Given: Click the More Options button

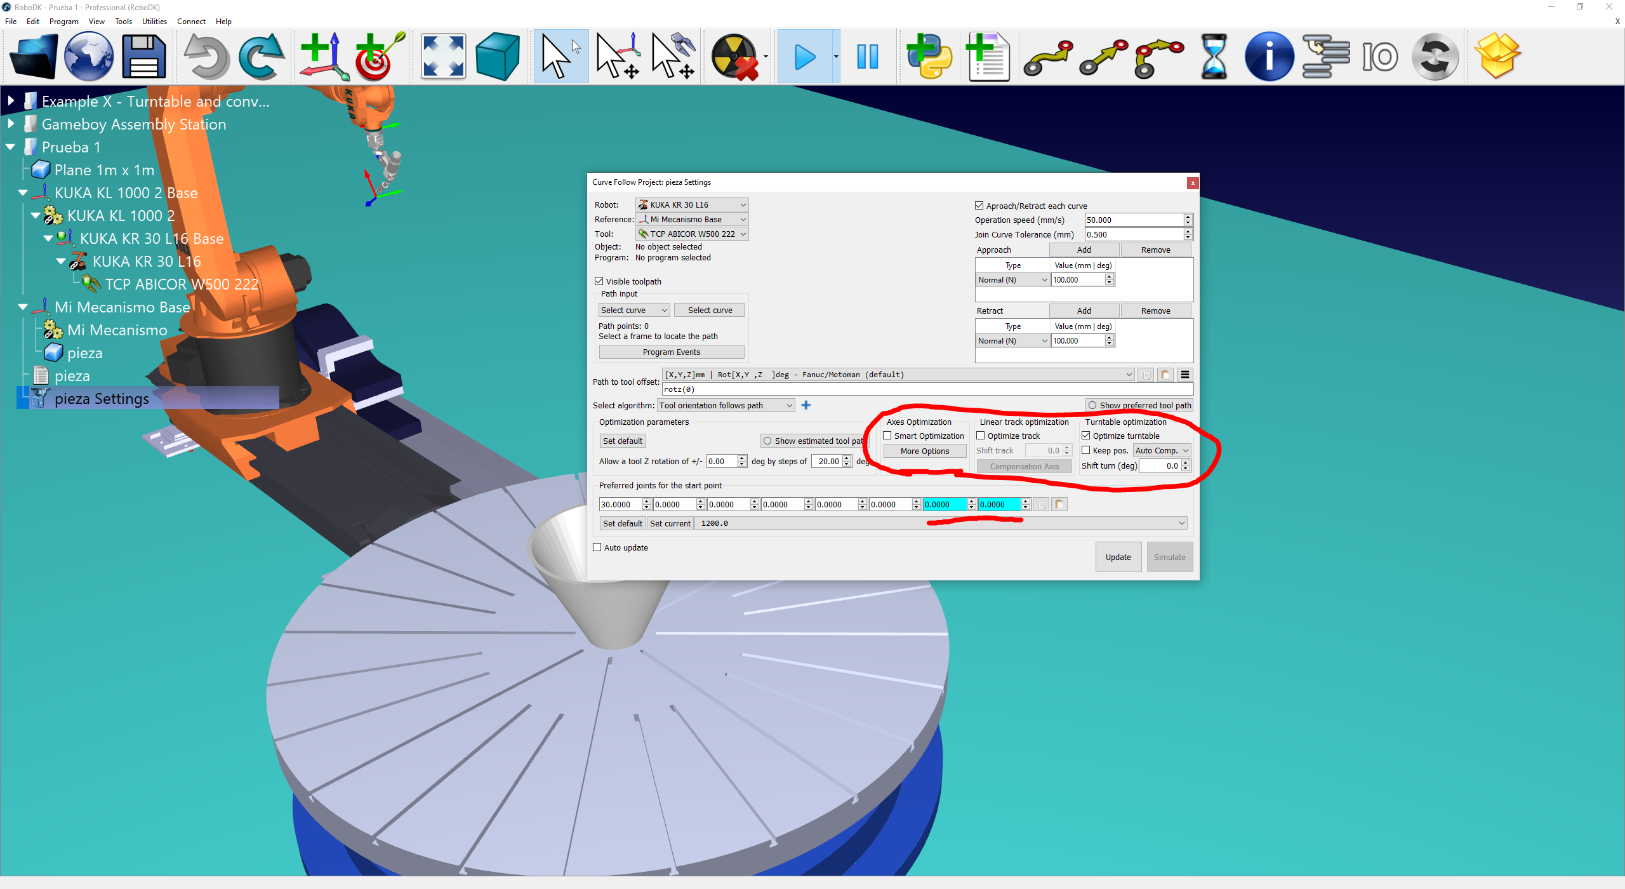Looking at the screenshot, I should tap(924, 451).
